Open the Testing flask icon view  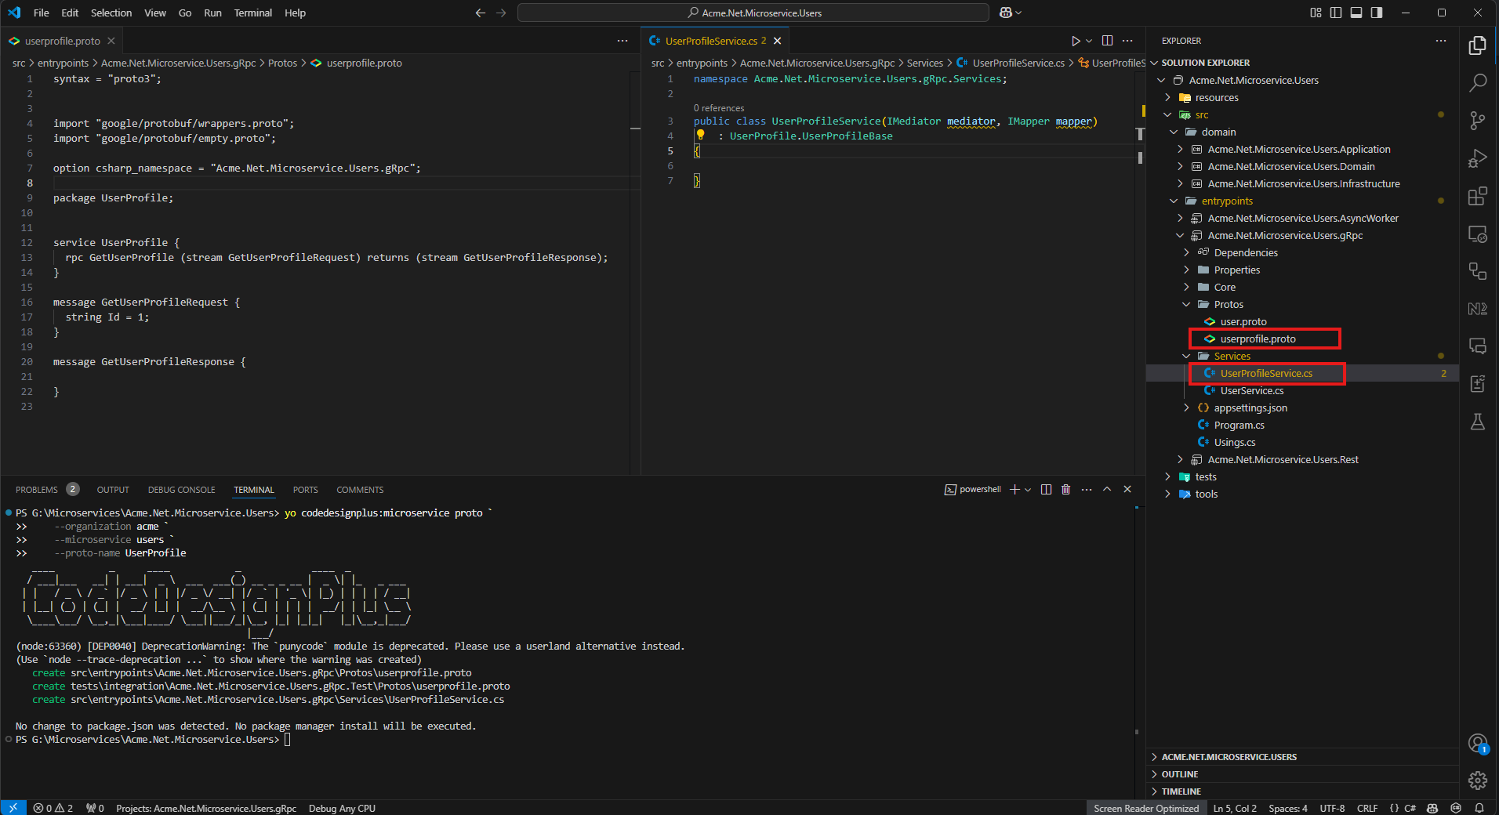click(x=1478, y=422)
